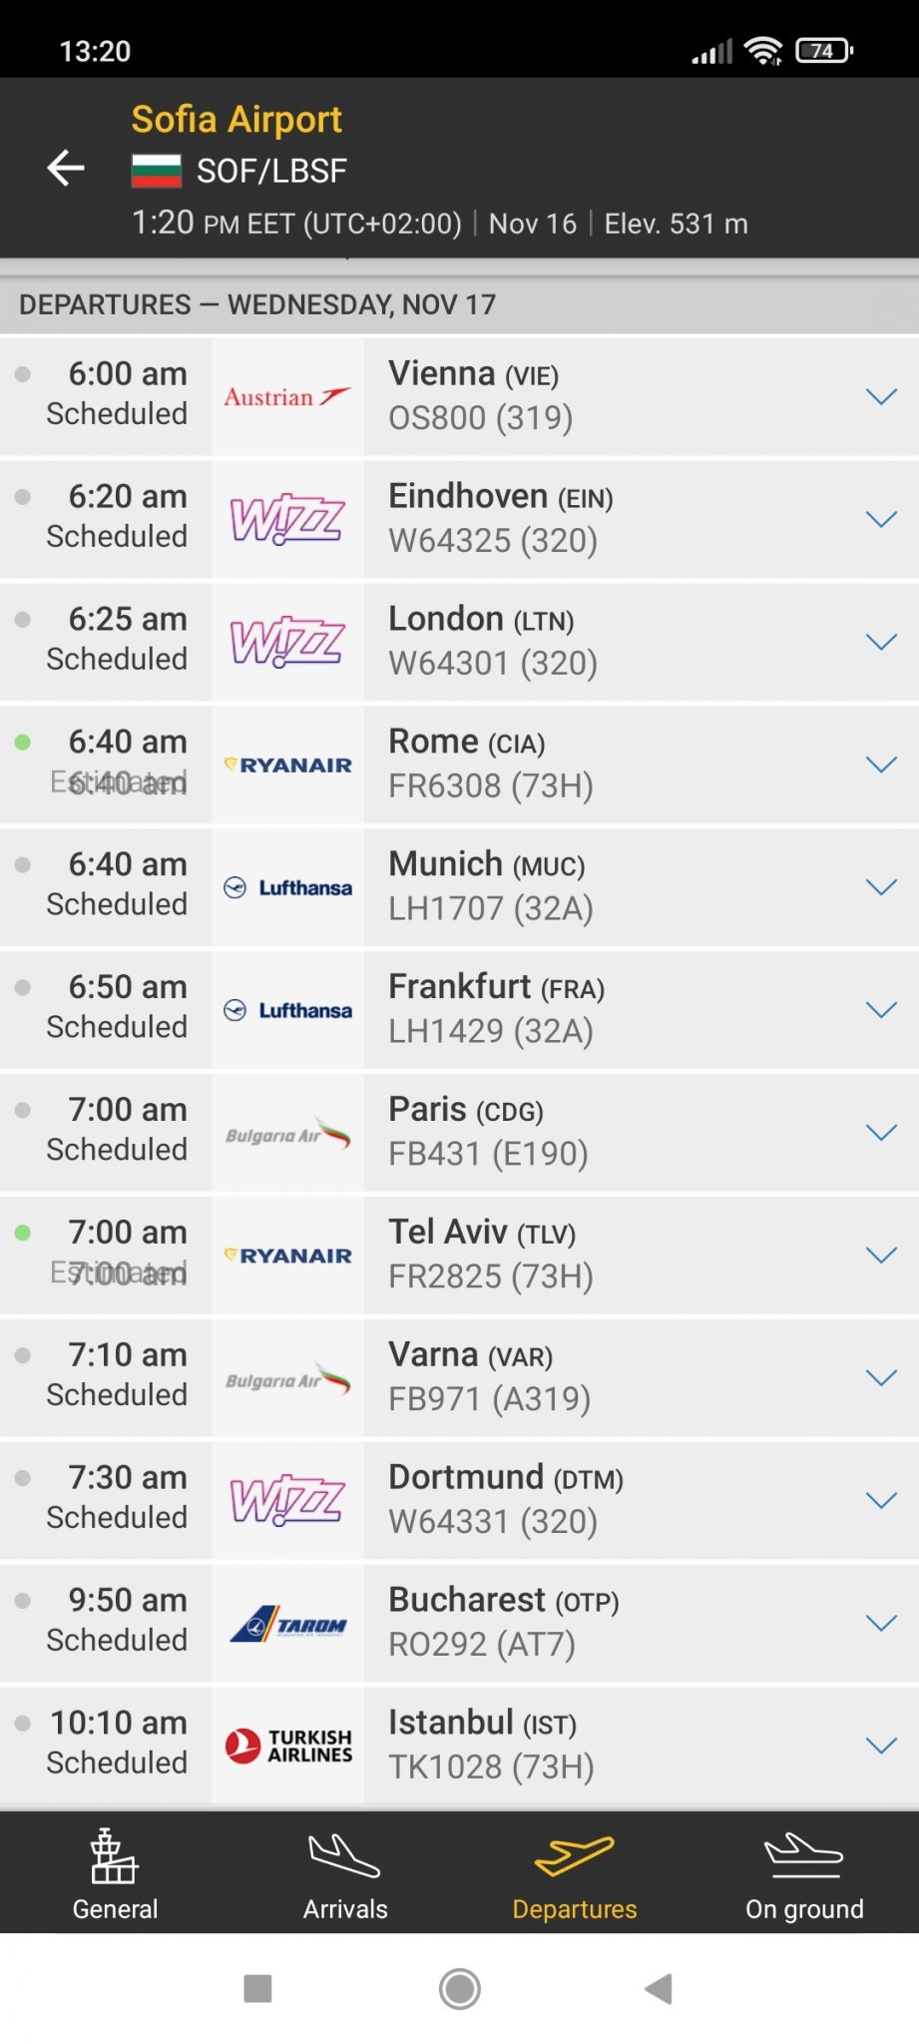Expand the Istanbul TK1028 flight details
The image size is (919, 2044).
click(881, 1746)
